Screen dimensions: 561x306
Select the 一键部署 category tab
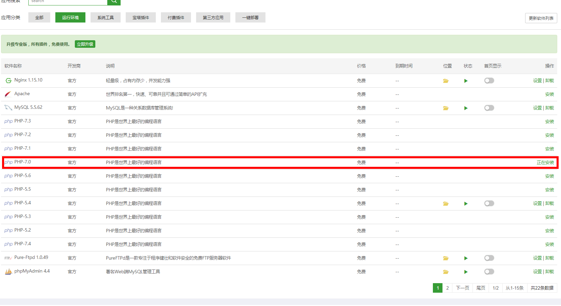[x=250, y=17]
